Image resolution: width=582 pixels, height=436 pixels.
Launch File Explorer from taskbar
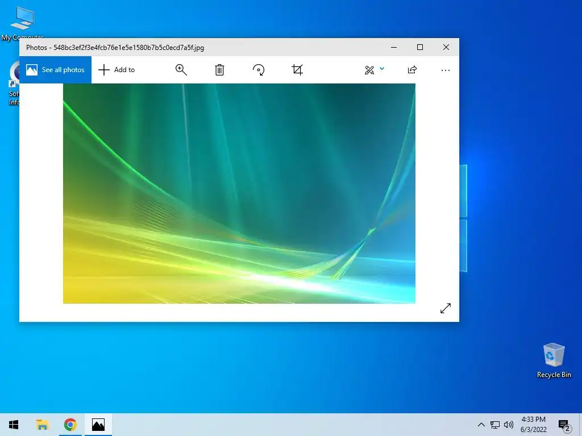click(x=42, y=425)
